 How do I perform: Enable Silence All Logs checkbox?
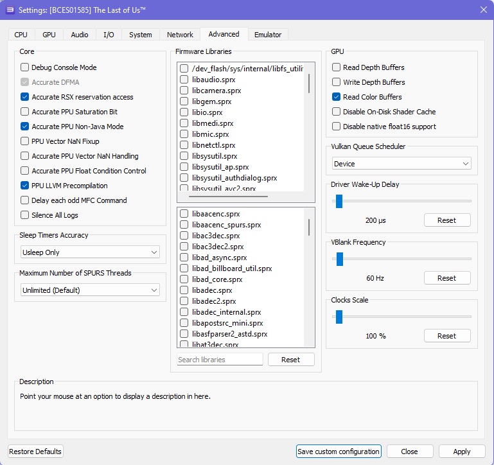25,215
